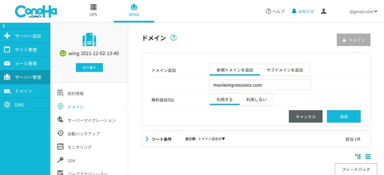Switch to list view icon
Image resolution: width=384 pixels, height=175 pixels.
coord(368,157)
